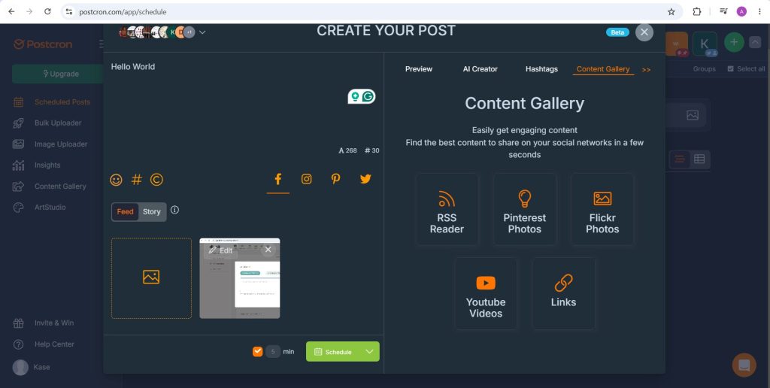This screenshot has width=770, height=388.
Task: Select the Facebook network icon
Action: pyautogui.click(x=278, y=179)
